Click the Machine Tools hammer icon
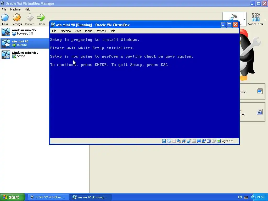The image size is (268, 201). click(233, 17)
